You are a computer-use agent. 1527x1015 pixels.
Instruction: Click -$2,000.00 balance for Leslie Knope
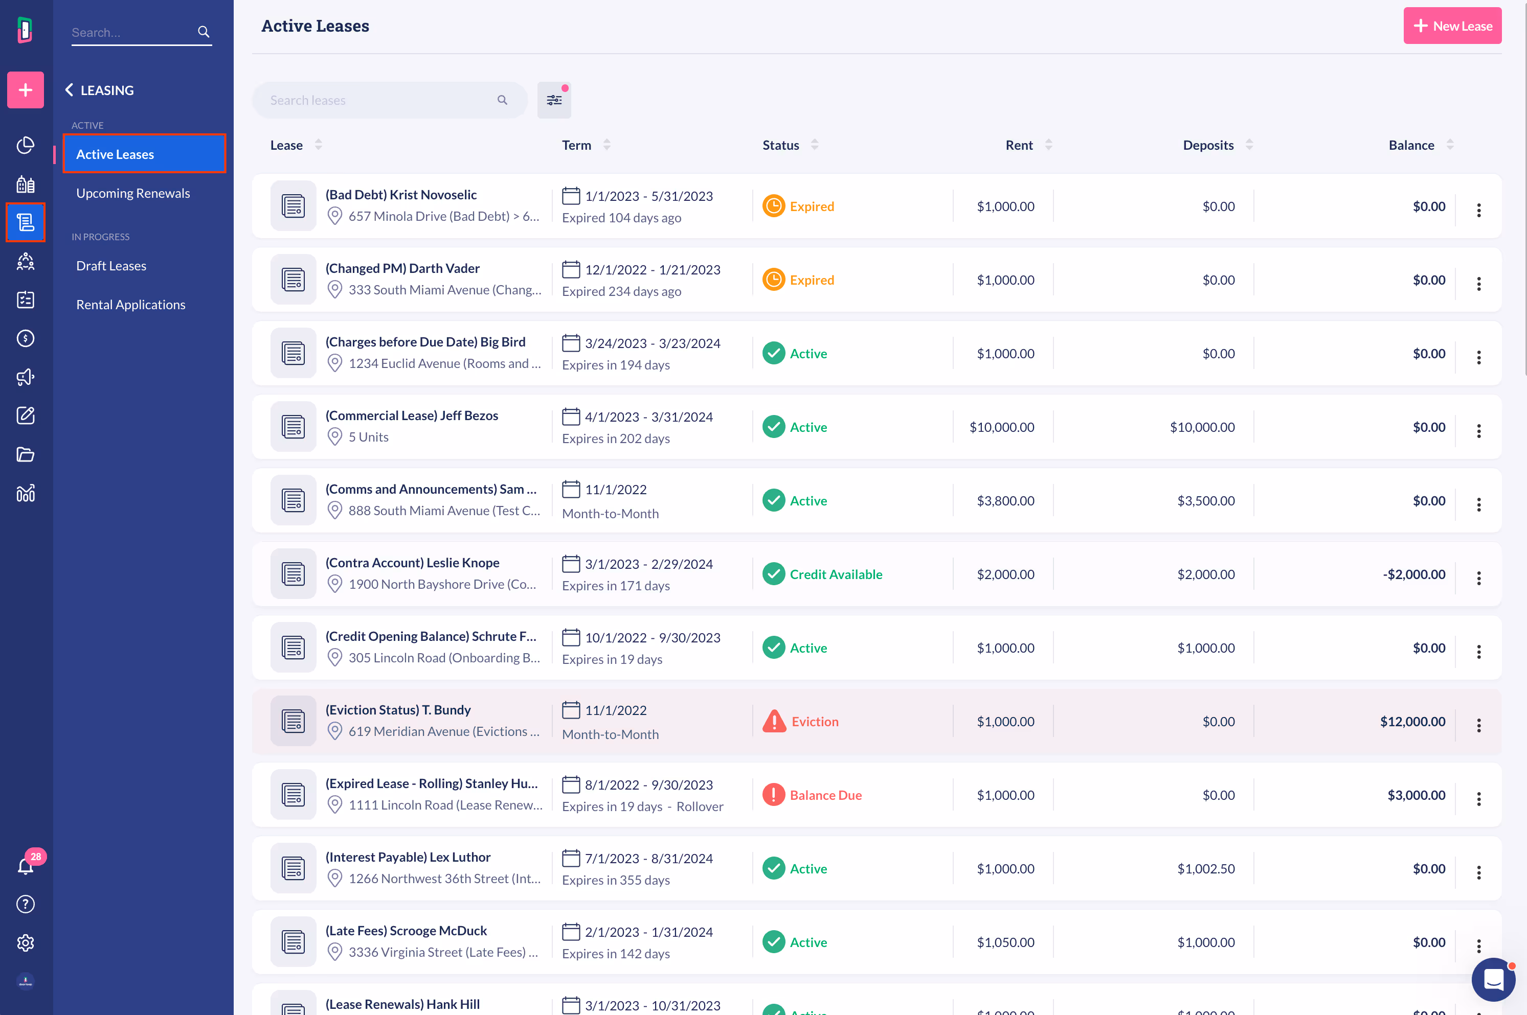pyautogui.click(x=1413, y=574)
